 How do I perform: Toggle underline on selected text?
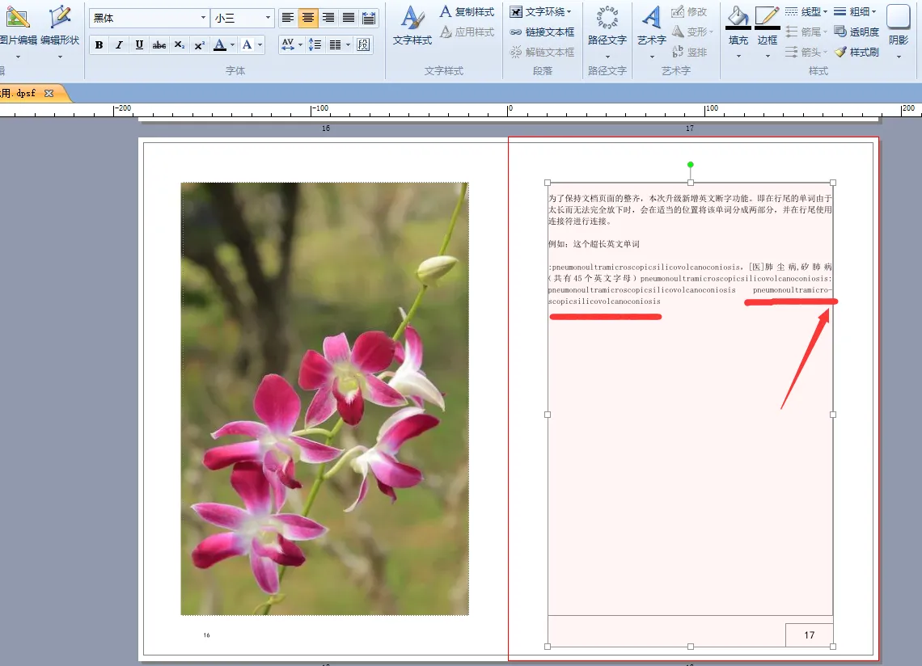coord(139,45)
